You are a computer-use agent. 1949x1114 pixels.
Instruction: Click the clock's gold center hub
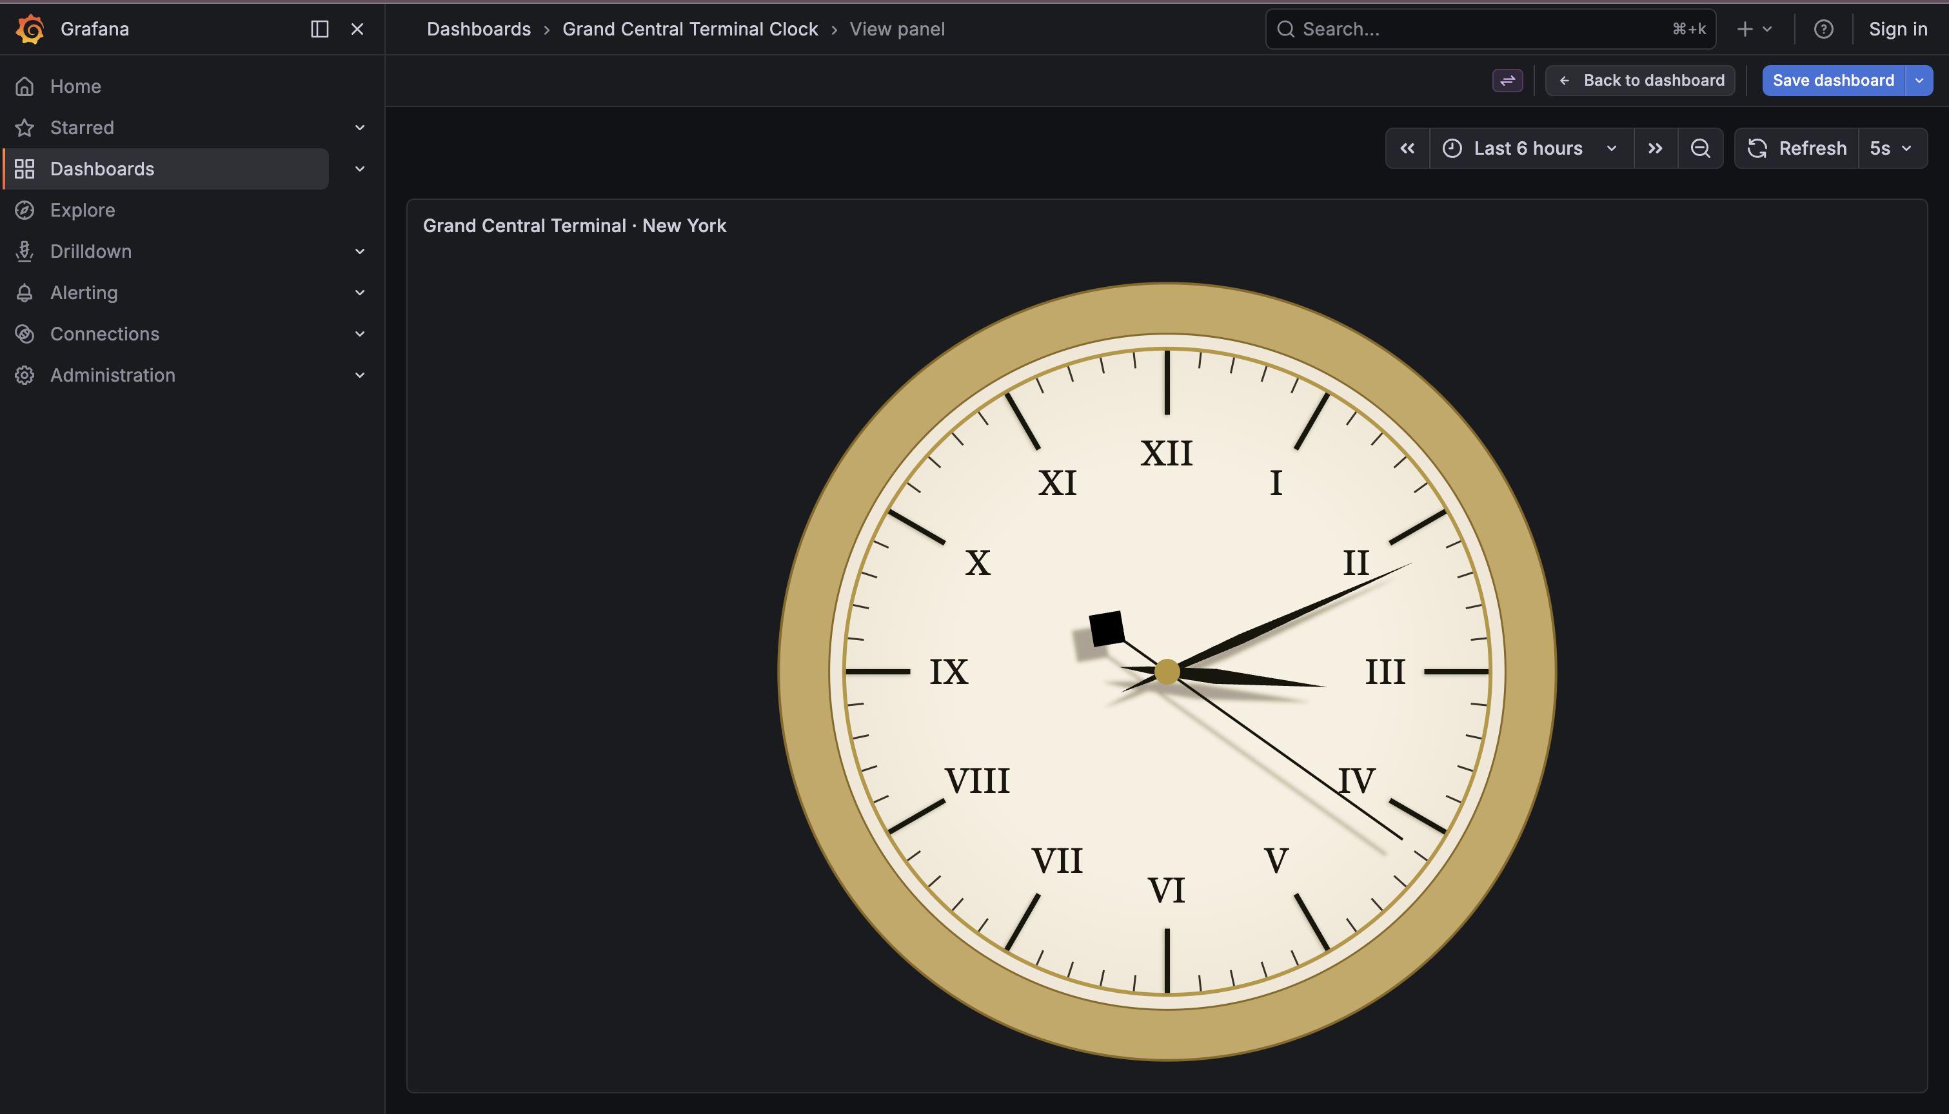[x=1167, y=672]
